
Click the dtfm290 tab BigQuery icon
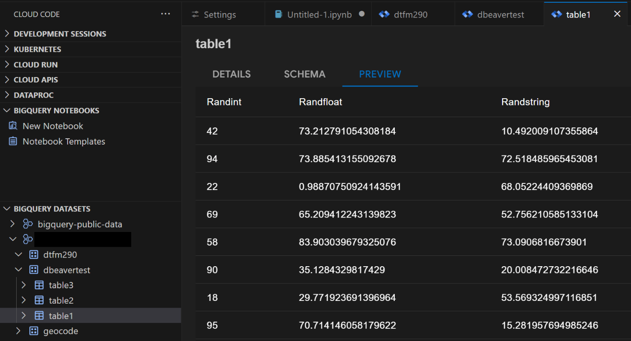click(x=384, y=14)
